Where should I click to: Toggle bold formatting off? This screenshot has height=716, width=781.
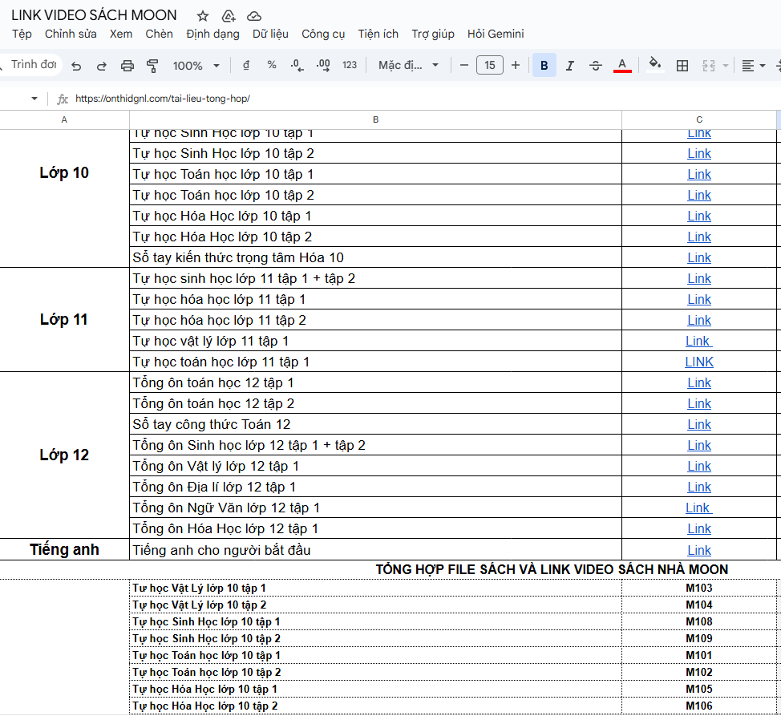544,66
